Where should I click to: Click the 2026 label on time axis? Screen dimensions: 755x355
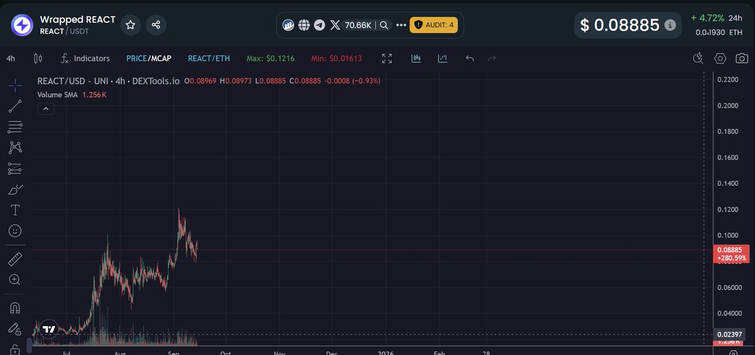pos(385,354)
